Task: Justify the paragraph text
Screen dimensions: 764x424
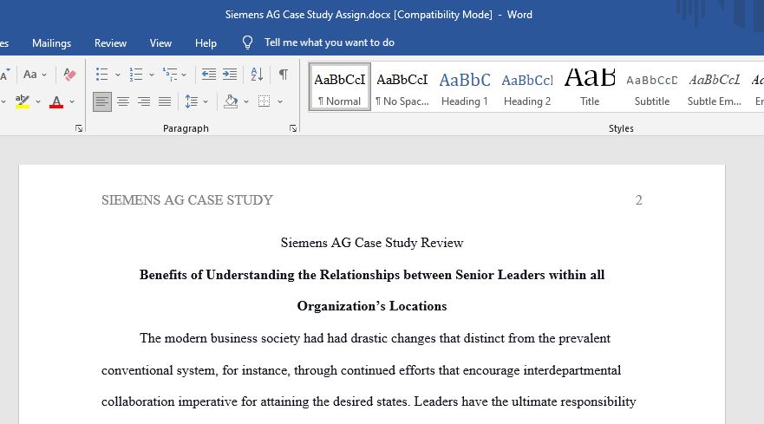Action: click(165, 101)
